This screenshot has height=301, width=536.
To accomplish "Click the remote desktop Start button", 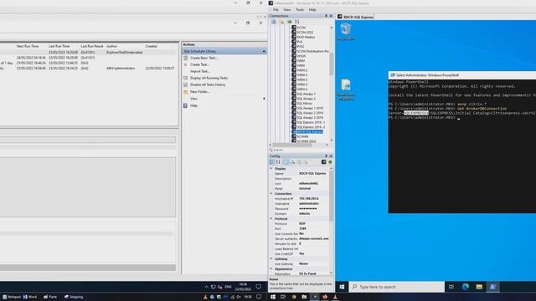I will point(342,287).
